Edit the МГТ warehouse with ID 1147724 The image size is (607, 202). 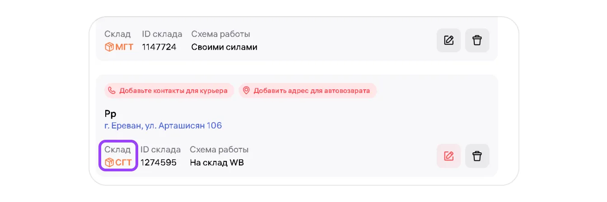pyautogui.click(x=448, y=41)
